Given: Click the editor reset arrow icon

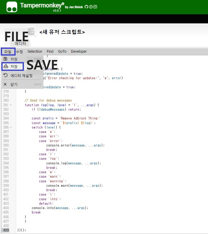Looking at the screenshot, I should pyautogui.click(x=5, y=75).
